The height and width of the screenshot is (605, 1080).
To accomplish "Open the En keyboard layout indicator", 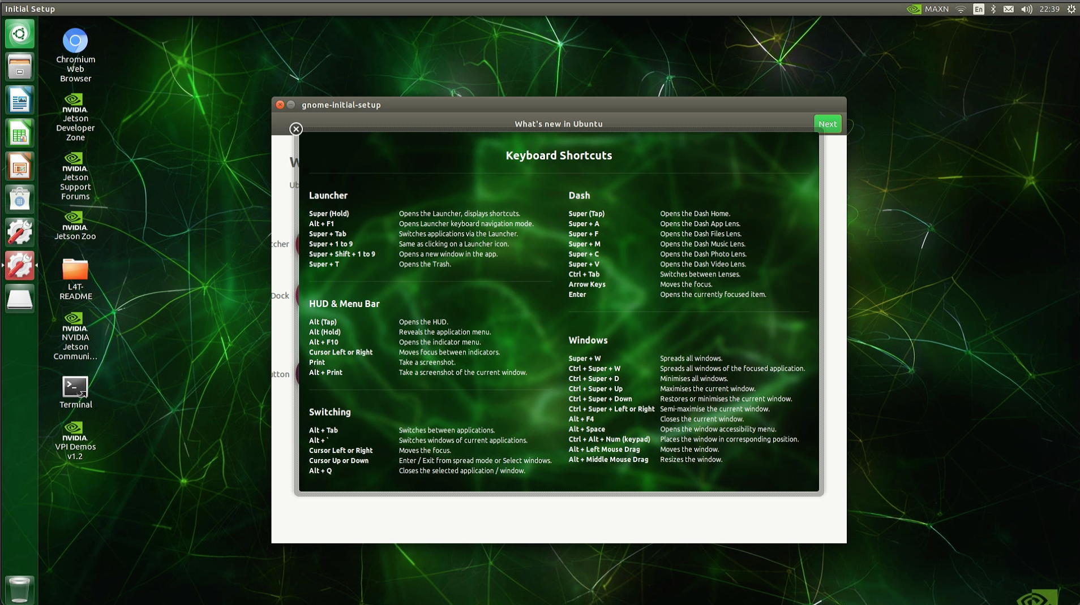I will [x=978, y=9].
